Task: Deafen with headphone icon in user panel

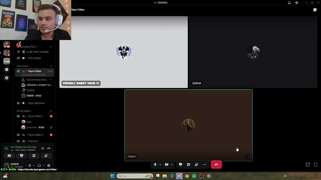Action: pos(39,165)
